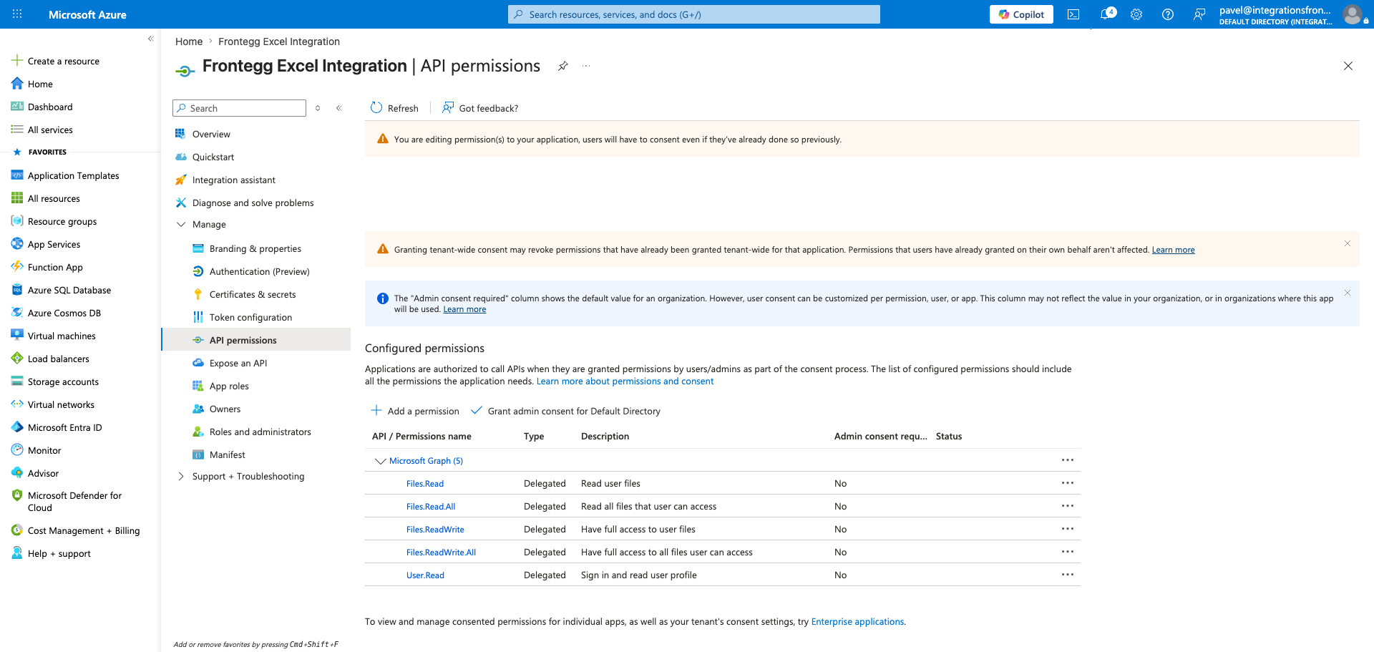Open Files.ReadWrite.All permission link
Viewport: 1374px width, 652px height.
click(x=441, y=553)
